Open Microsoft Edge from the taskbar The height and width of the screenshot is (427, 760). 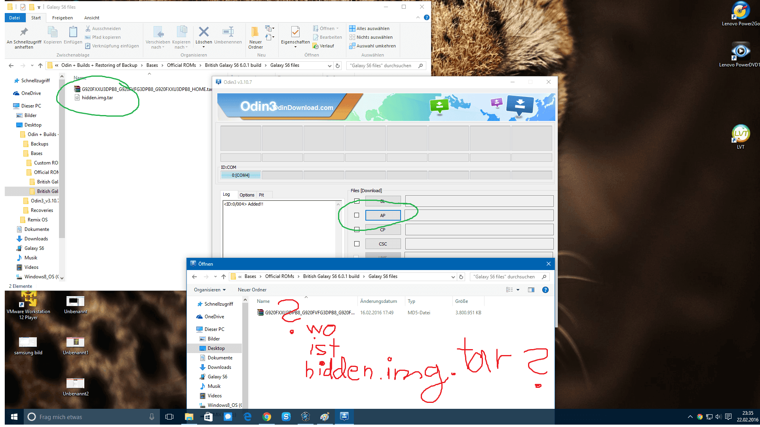click(248, 417)
